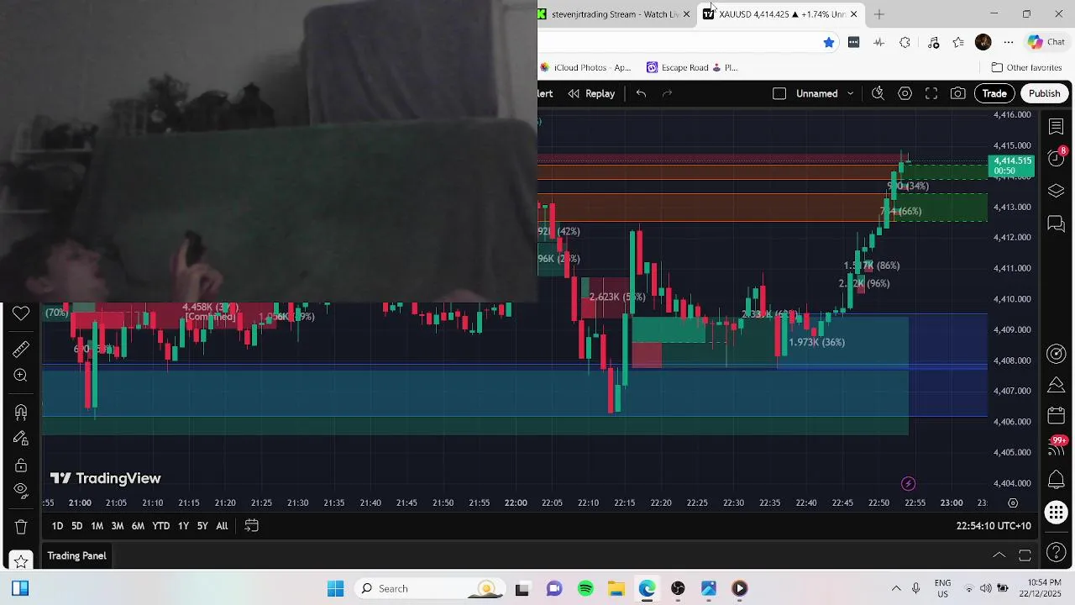1075x605 pixels.
Task: Open the watchlist panel icon
Action: [x=1057, y=127]
